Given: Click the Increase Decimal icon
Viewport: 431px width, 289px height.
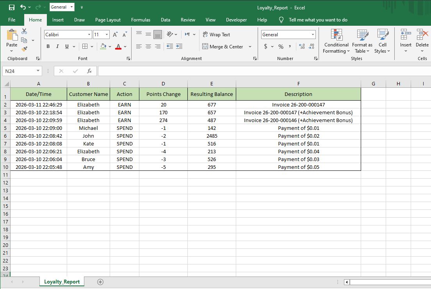Looking at the screenshot, I should 302,46.
